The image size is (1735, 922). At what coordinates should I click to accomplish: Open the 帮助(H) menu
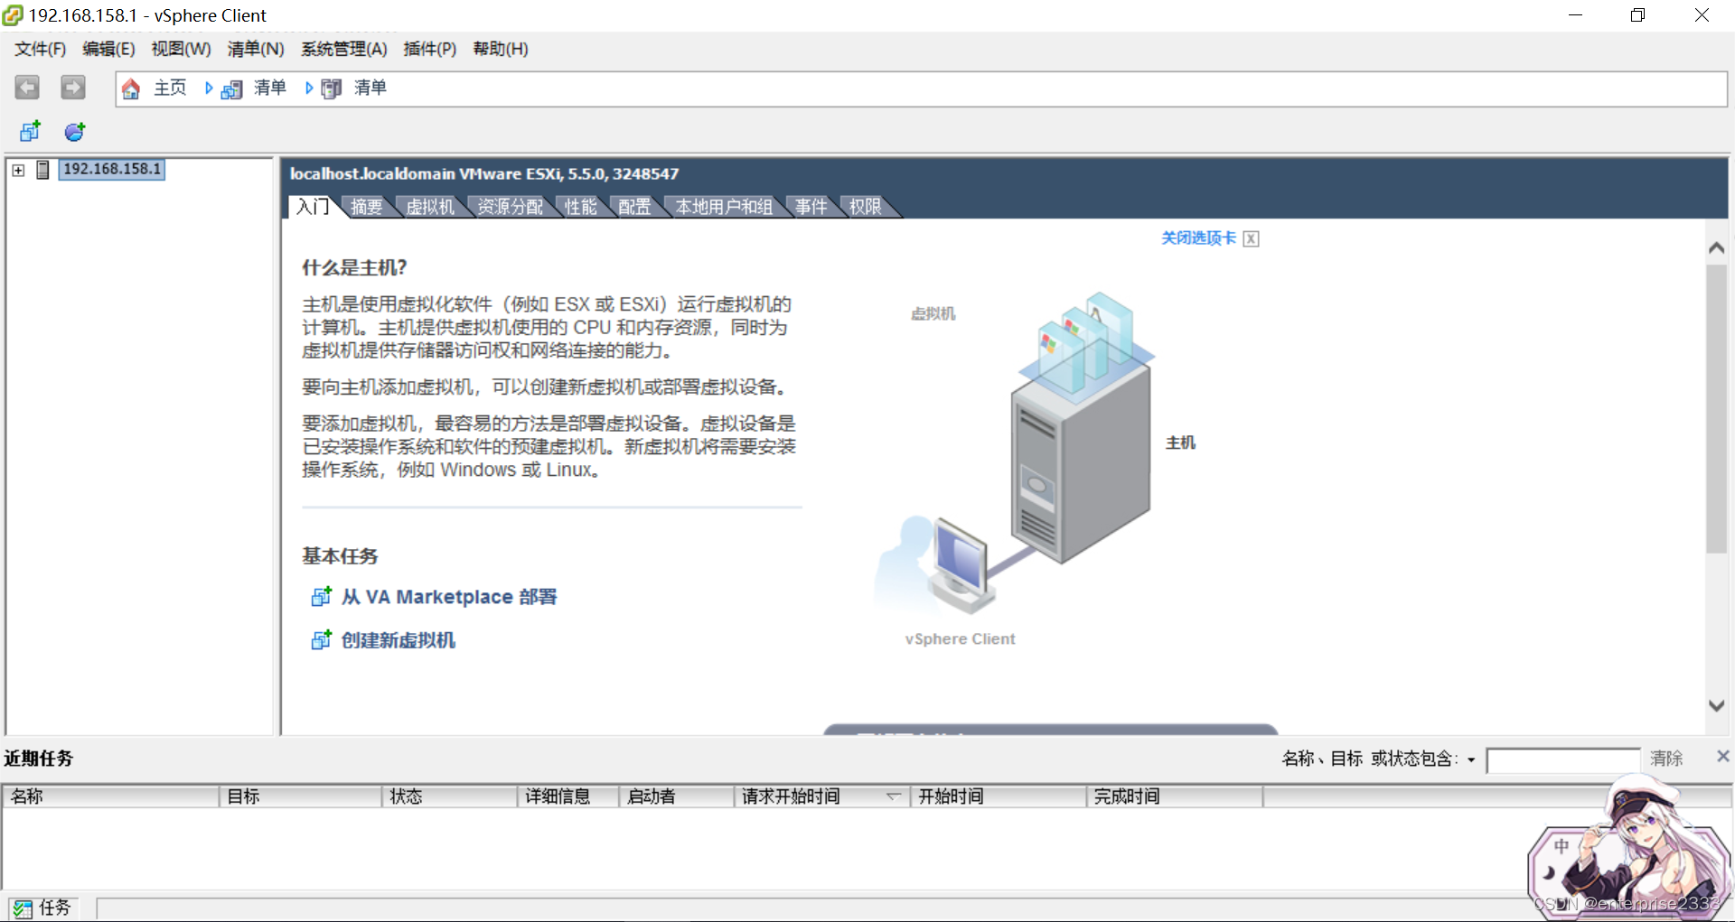point(501,49)
